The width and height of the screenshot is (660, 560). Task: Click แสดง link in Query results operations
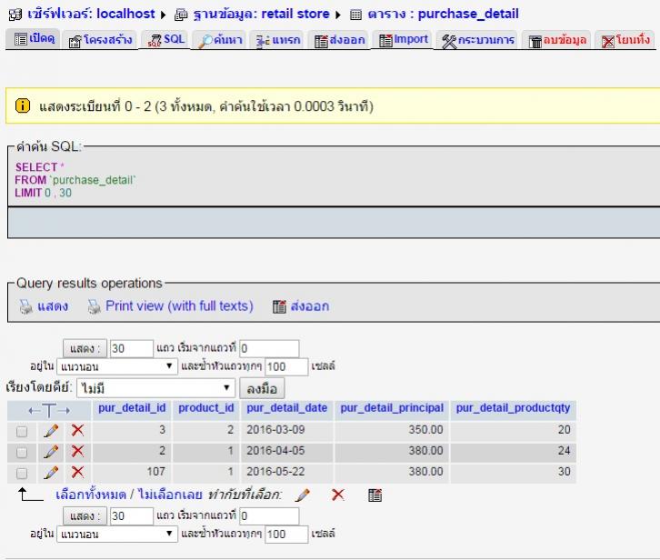(53, 306)
